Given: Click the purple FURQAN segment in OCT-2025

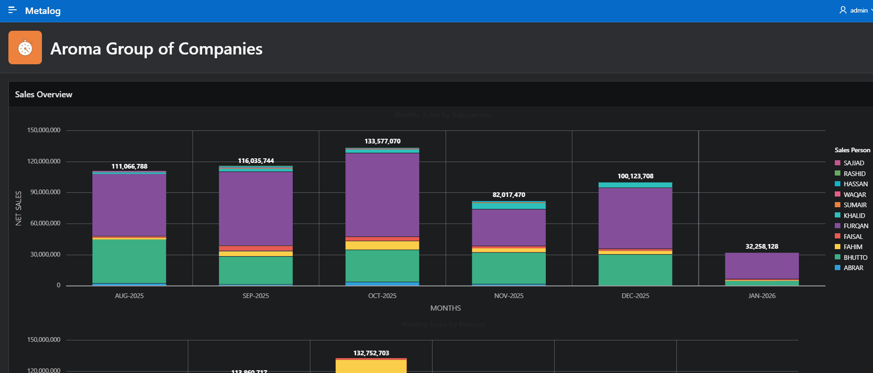Looking at the screenshot, I should 382,195.
